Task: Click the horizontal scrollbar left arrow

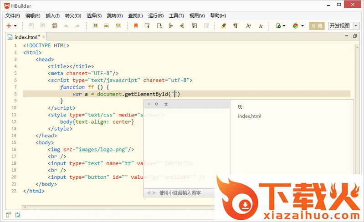Action: [24, 207]
